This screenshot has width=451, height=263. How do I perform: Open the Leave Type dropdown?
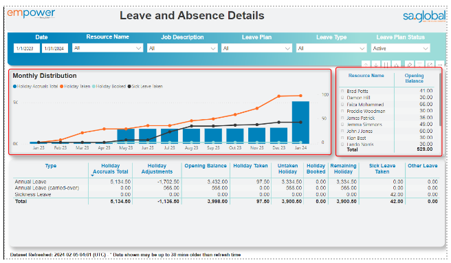click(x=331, y=48)
